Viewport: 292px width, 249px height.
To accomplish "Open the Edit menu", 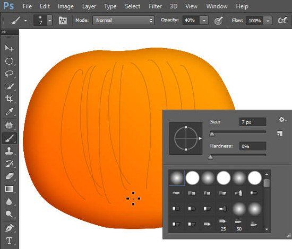I will [x=45, y=6].
